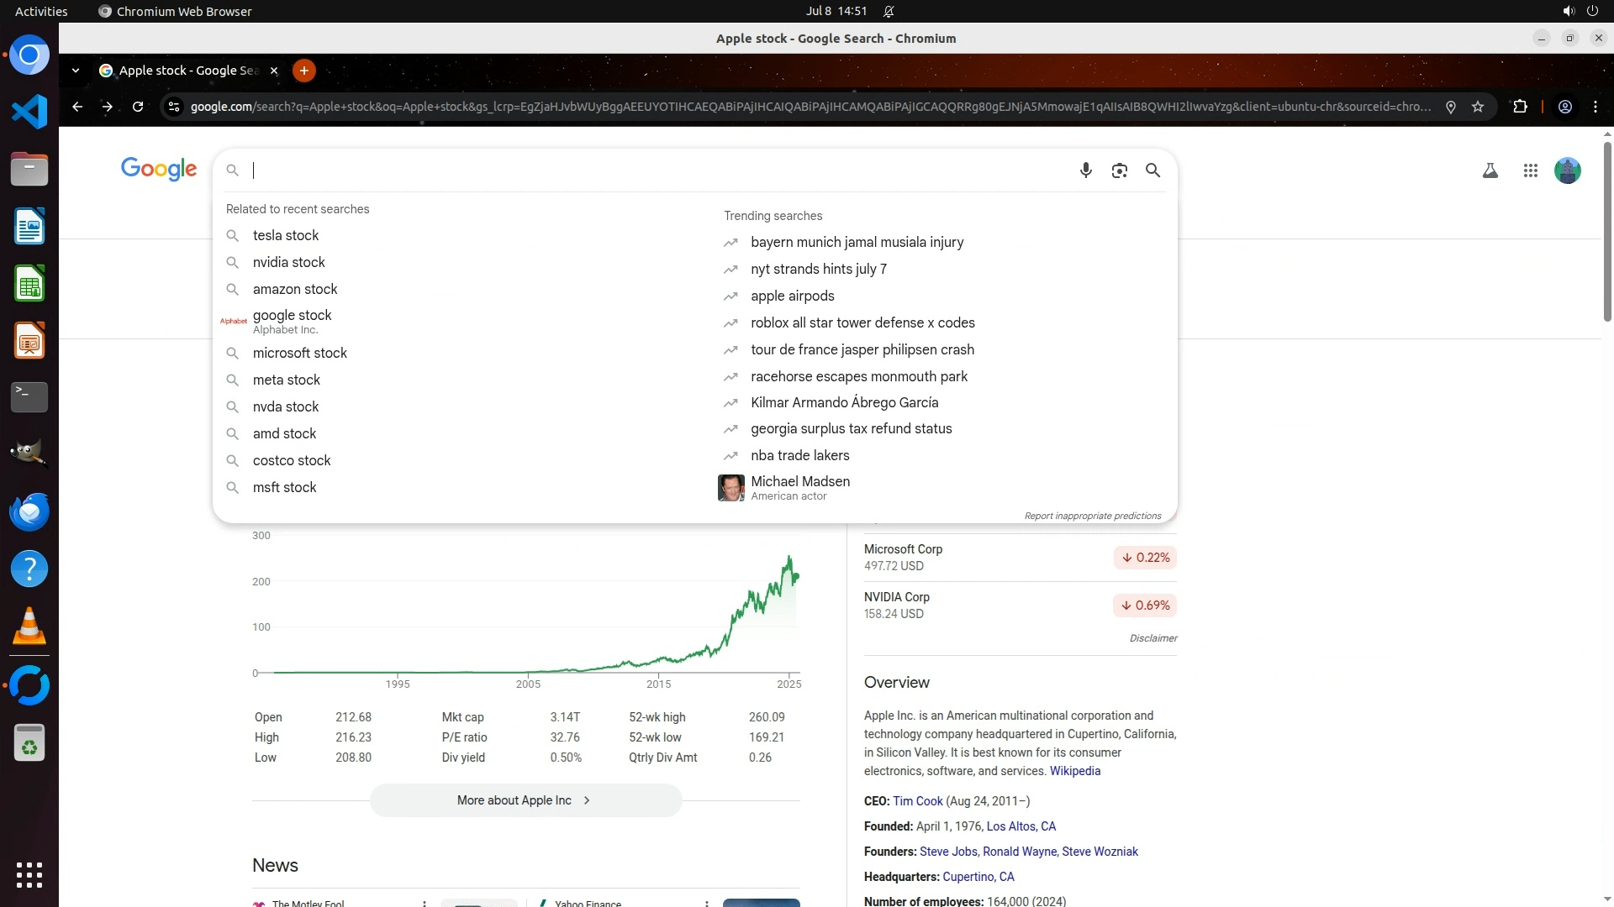Open Chromium extensions puzzle icon
Screen dimensions: 1614x907
click(x=1520, y=107)
